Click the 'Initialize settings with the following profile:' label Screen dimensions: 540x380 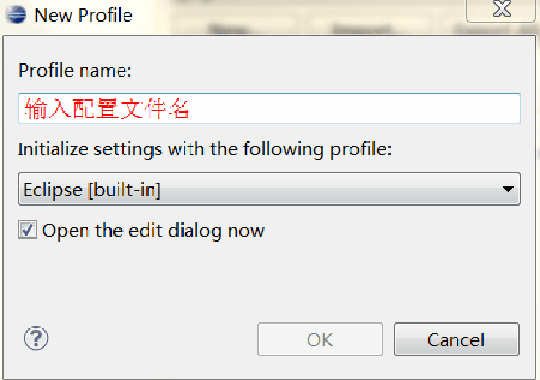[205, 150]
